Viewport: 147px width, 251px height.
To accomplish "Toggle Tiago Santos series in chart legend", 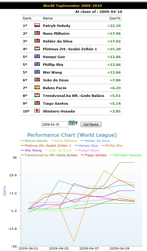I will pyautogui.click(x=94, y=155).
